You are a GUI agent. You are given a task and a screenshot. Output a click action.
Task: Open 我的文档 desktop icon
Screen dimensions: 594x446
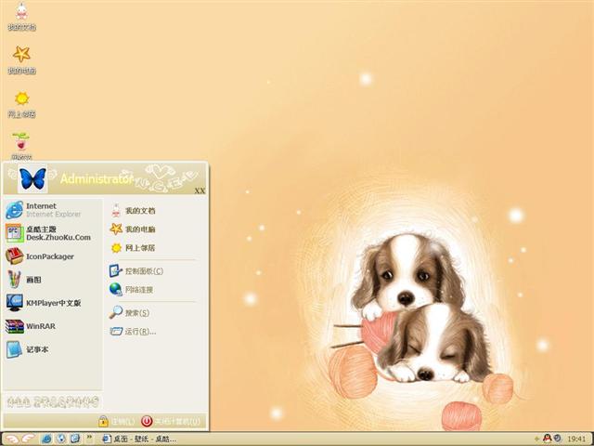21,17
